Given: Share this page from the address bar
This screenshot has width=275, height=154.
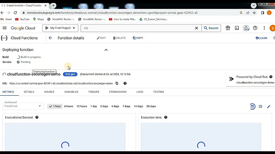Looking at the screenshot, I should coord(247,13).
